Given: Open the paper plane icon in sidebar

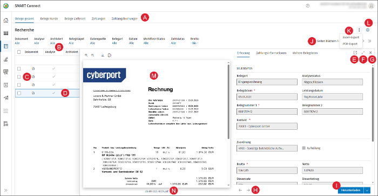Looking at the screenshot, I should 6,97.
